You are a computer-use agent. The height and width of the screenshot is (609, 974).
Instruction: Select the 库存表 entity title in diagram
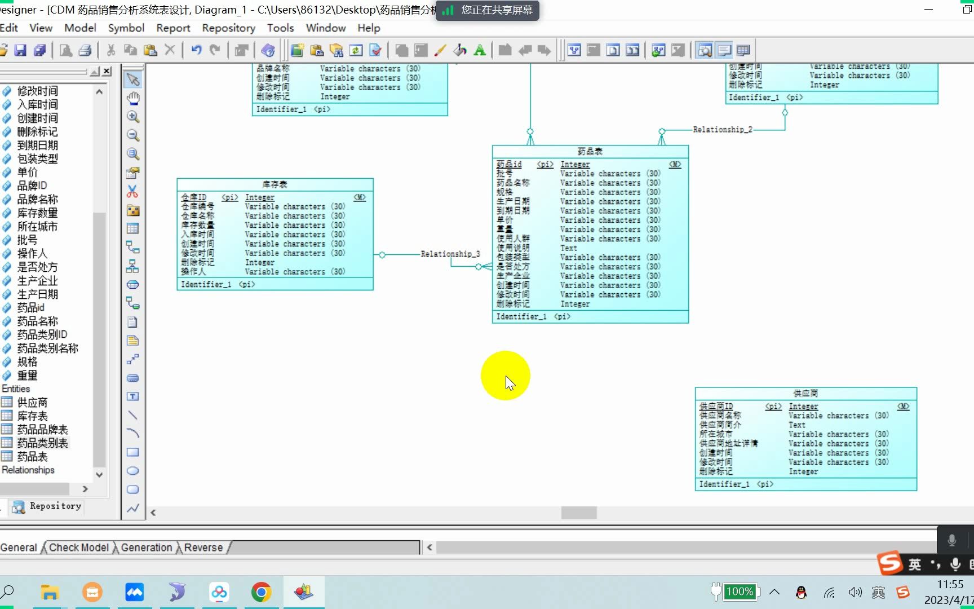click(x=275, y=184)
